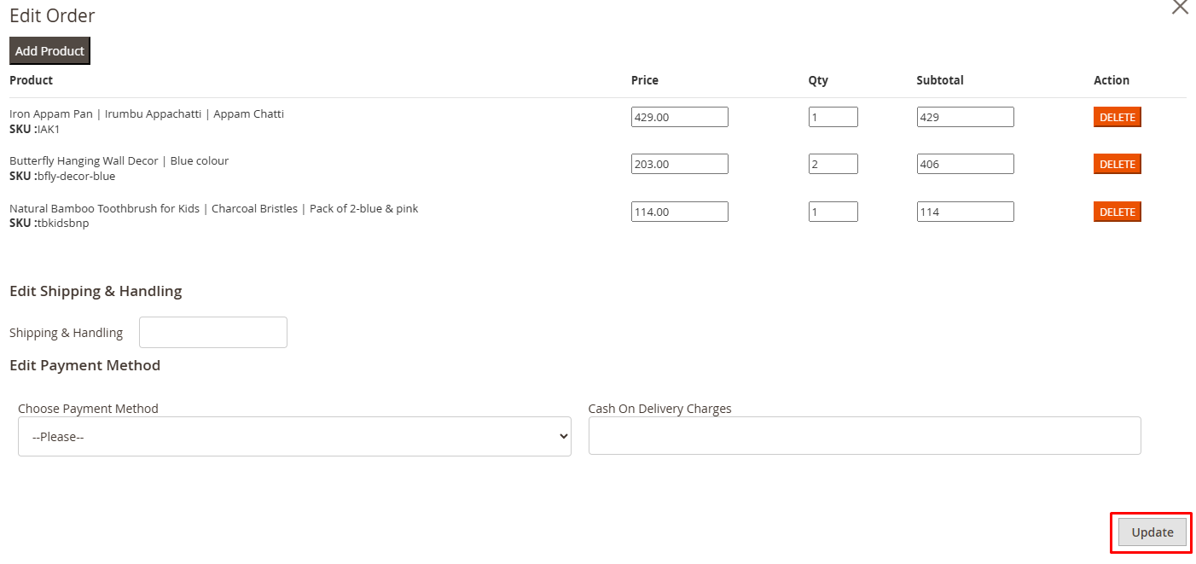Click the Choose Payment Method label

[88, 409]
